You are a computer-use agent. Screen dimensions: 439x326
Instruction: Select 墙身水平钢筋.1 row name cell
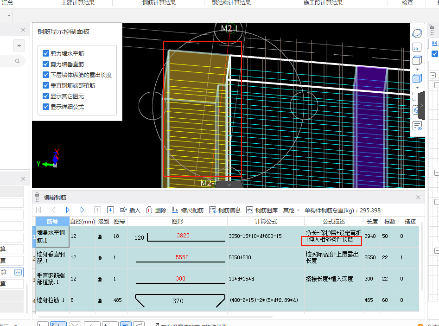52,237
